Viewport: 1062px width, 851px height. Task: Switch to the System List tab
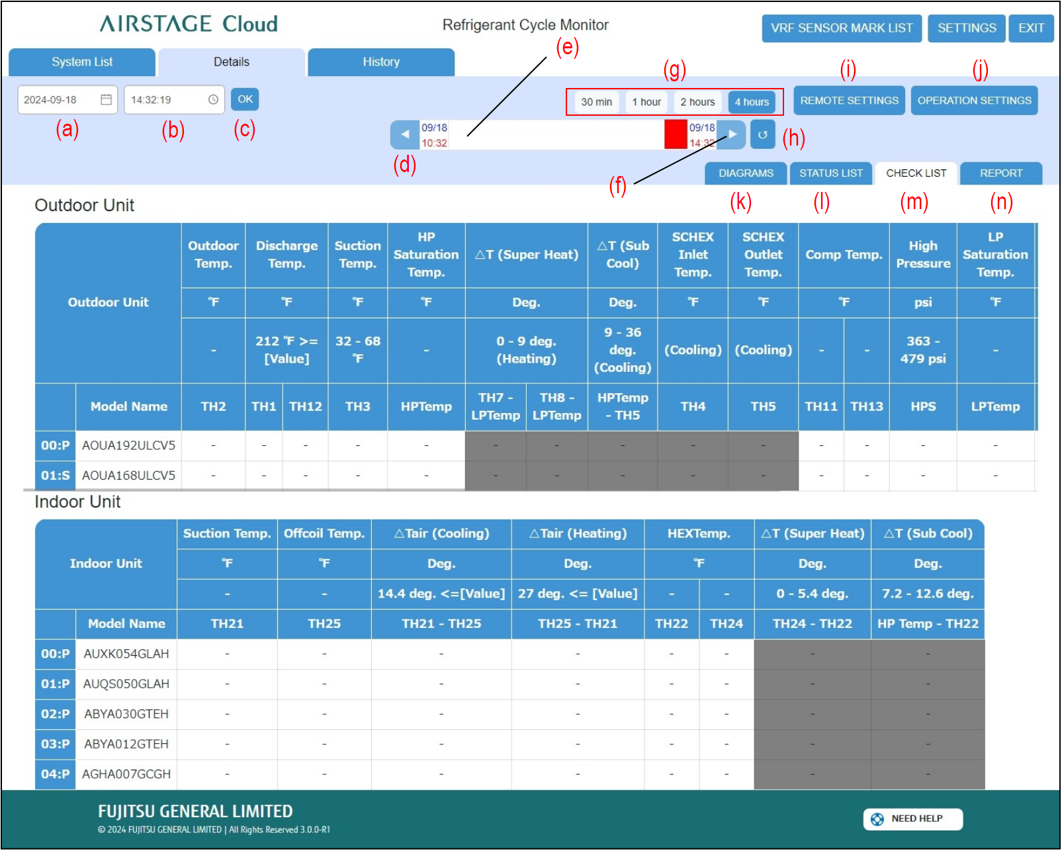pos(82,62)
